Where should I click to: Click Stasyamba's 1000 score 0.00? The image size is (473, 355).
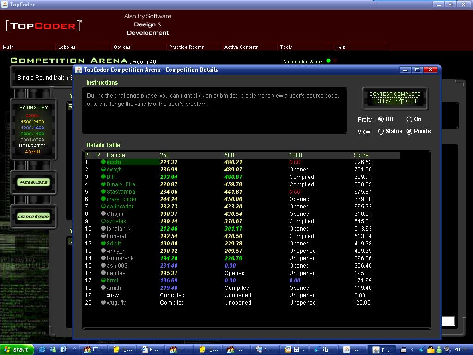click(x=295, y=192)
